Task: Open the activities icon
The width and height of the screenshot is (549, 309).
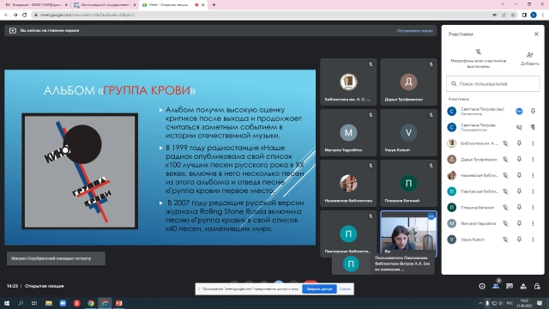Action: pos(523,286)
